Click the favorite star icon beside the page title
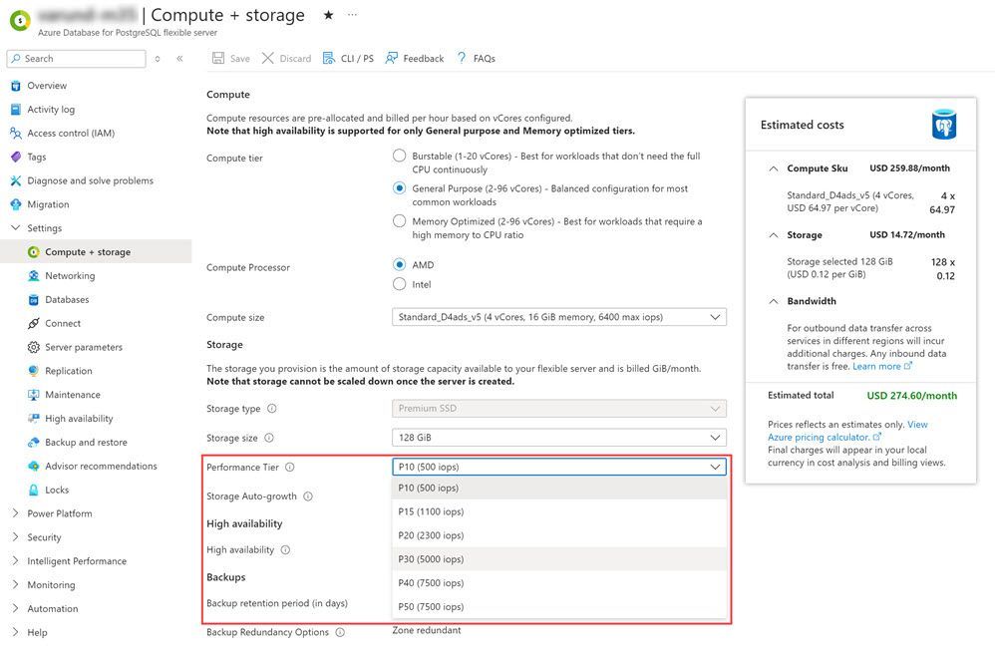995x658 pixels. pos(329,15)
